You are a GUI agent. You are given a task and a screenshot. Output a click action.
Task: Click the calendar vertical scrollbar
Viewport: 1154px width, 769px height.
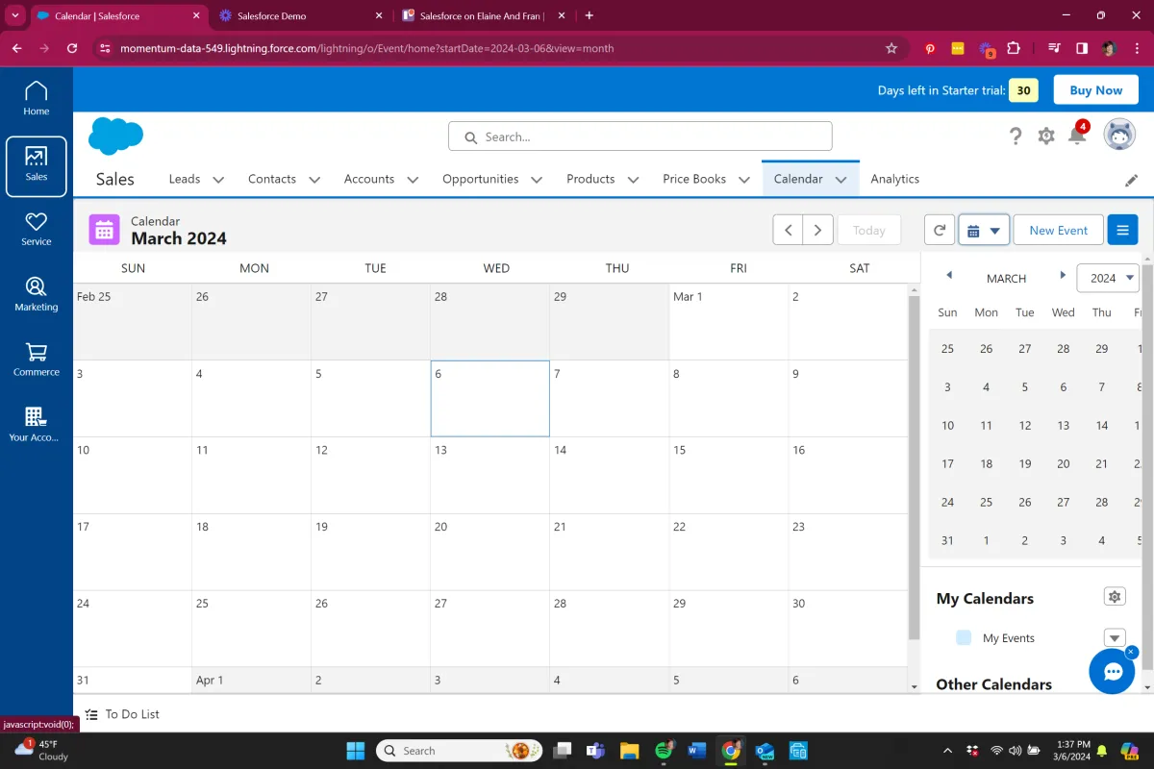[914, 466]
